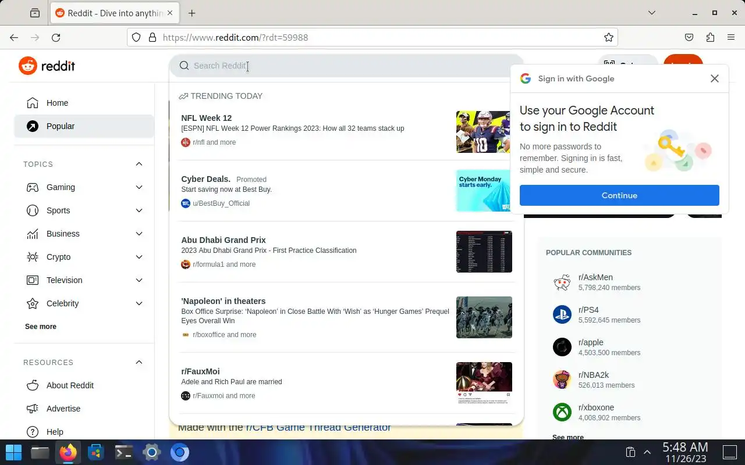Image resolution: width=745 pixels, height=465 pixels.
Task: Open 'Napoleon' in theaters trend
Action: (346, 317)
